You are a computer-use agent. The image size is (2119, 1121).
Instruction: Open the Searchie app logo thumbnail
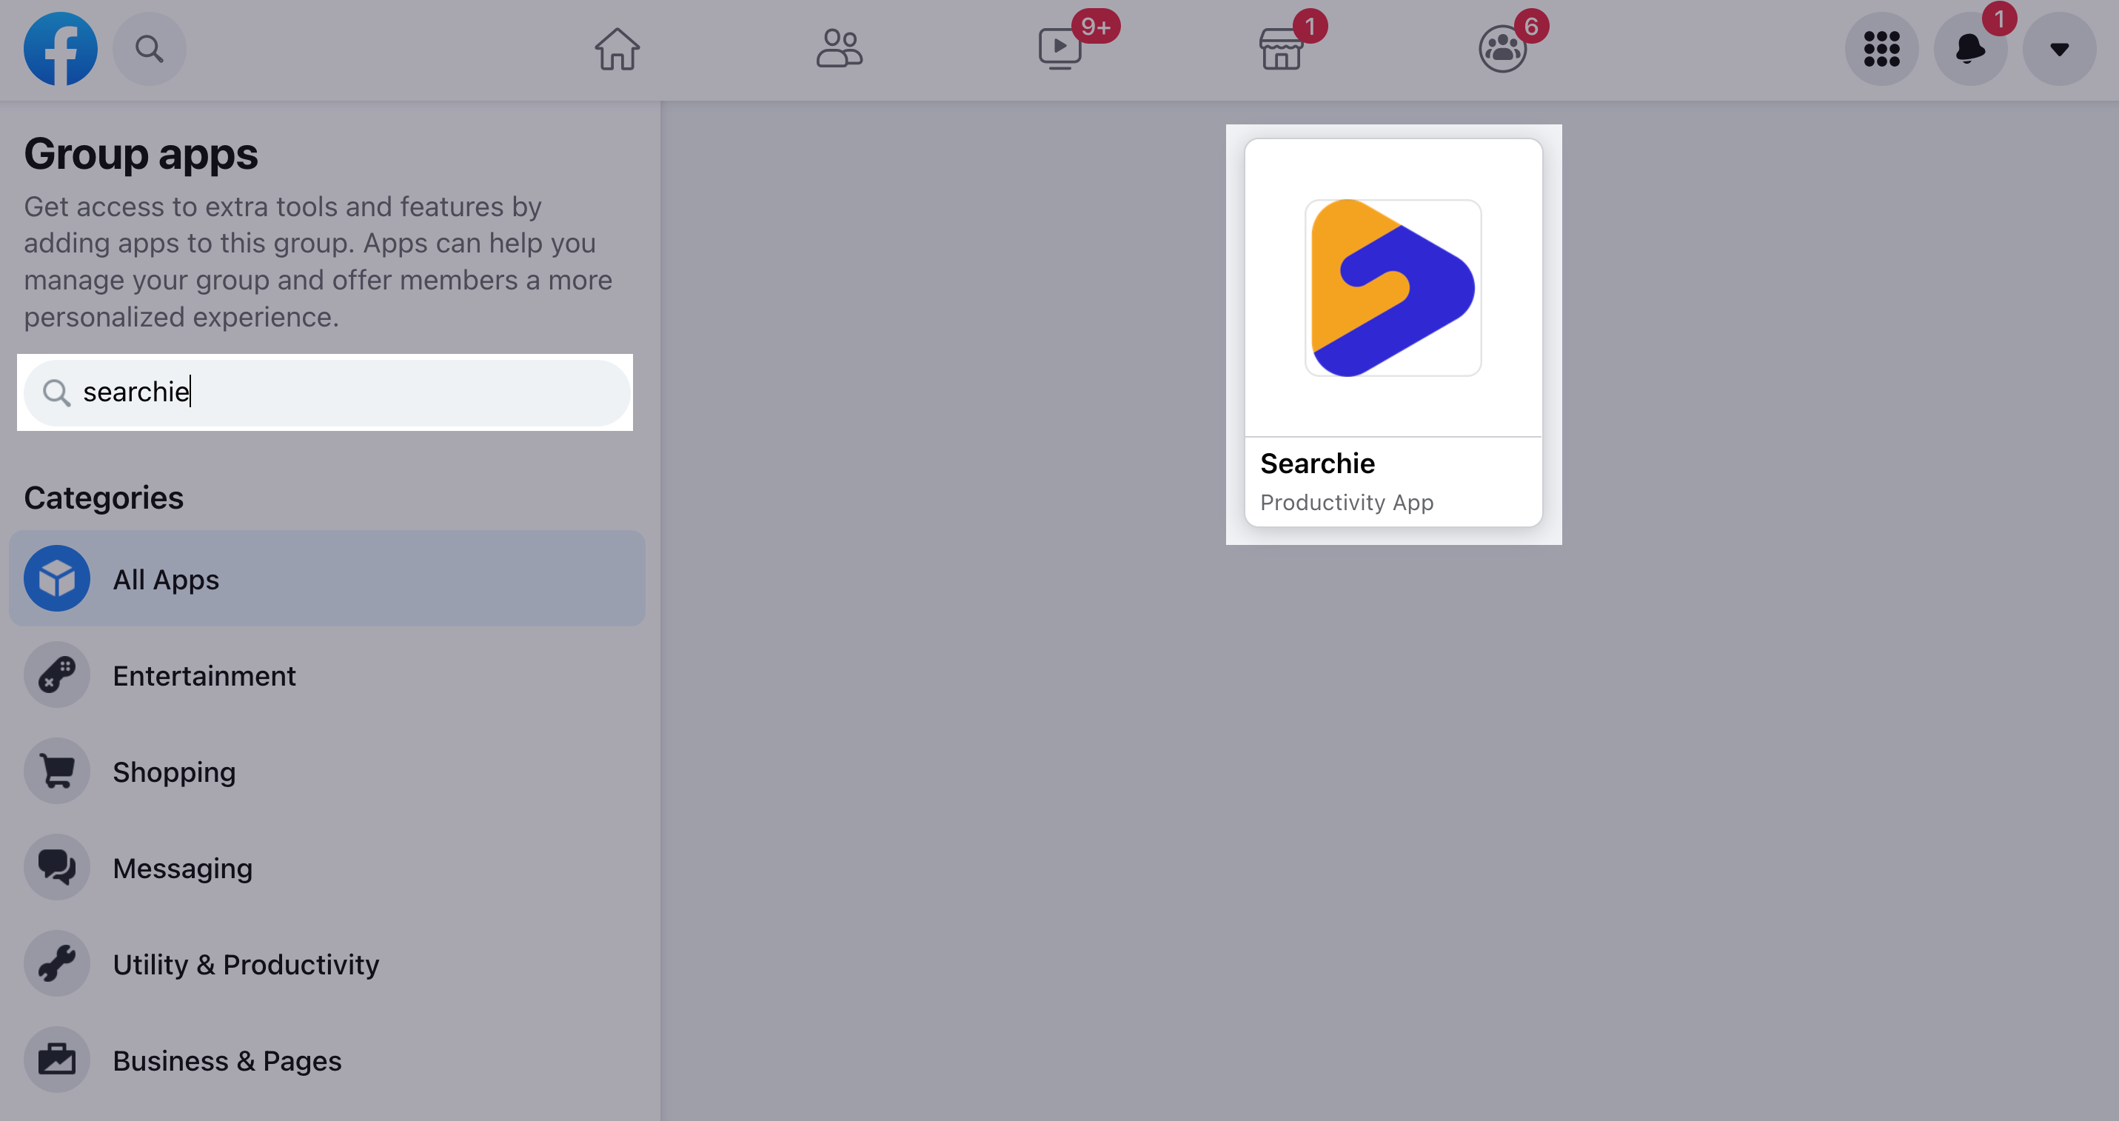pos(1393,288)
